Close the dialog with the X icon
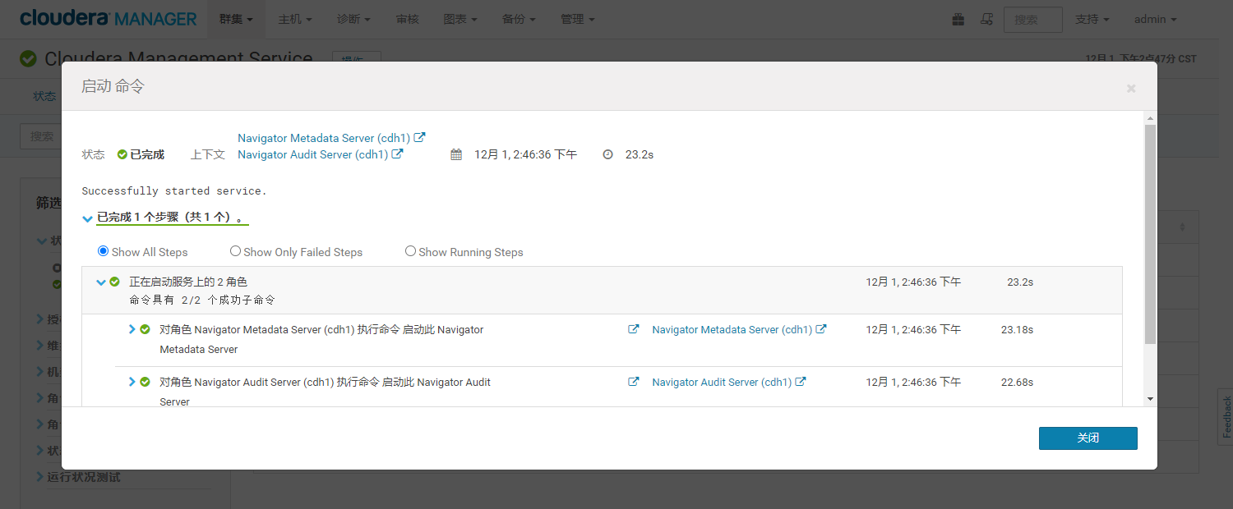Viewport: 1233px width, 509px height. 1131,88
